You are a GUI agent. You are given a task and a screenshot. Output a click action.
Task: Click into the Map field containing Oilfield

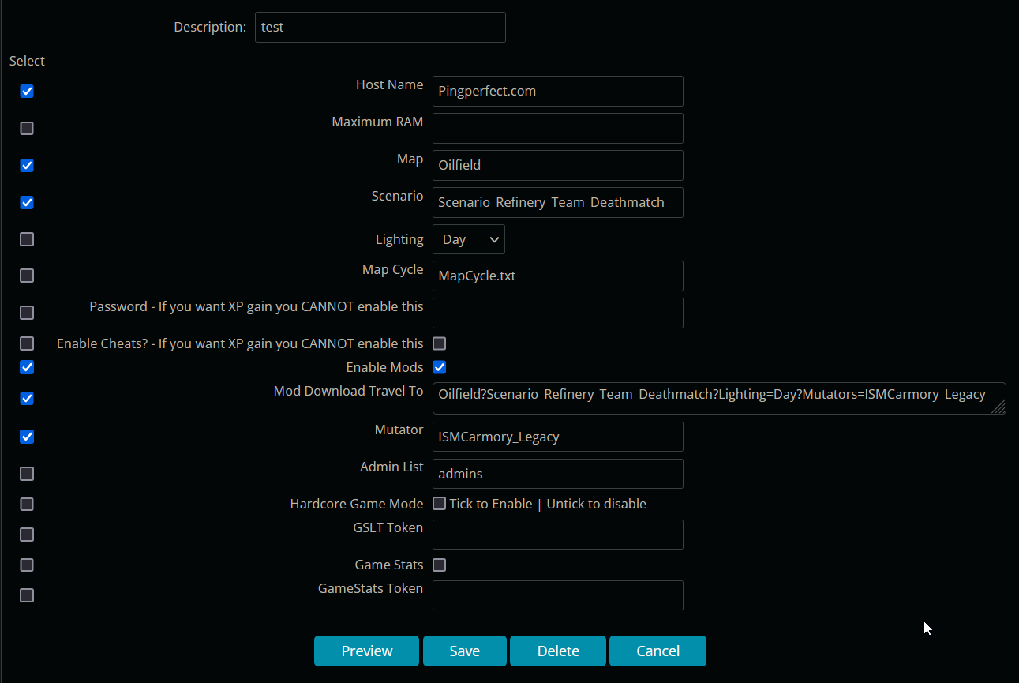tap(557, 165)
